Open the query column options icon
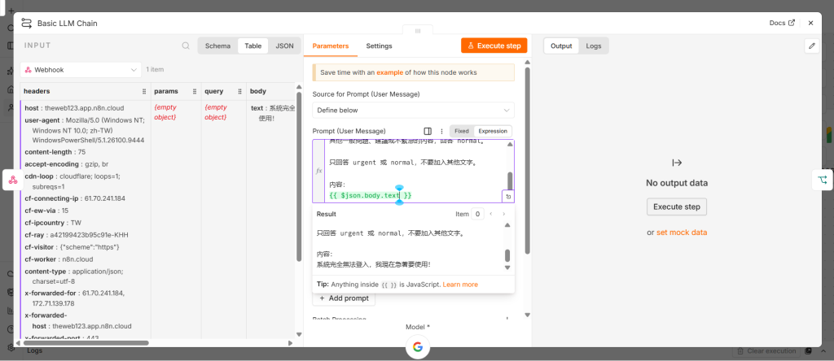The image size is (834, 361). (239, 91)
